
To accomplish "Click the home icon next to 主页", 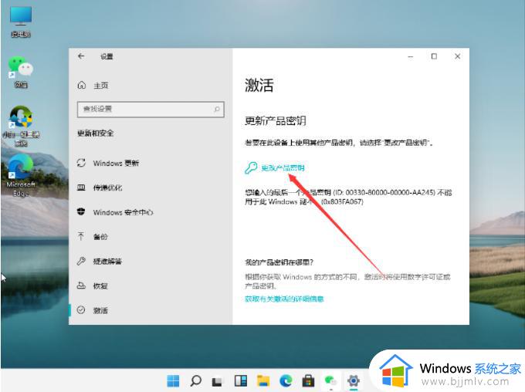I will click(x=81, y=85).
